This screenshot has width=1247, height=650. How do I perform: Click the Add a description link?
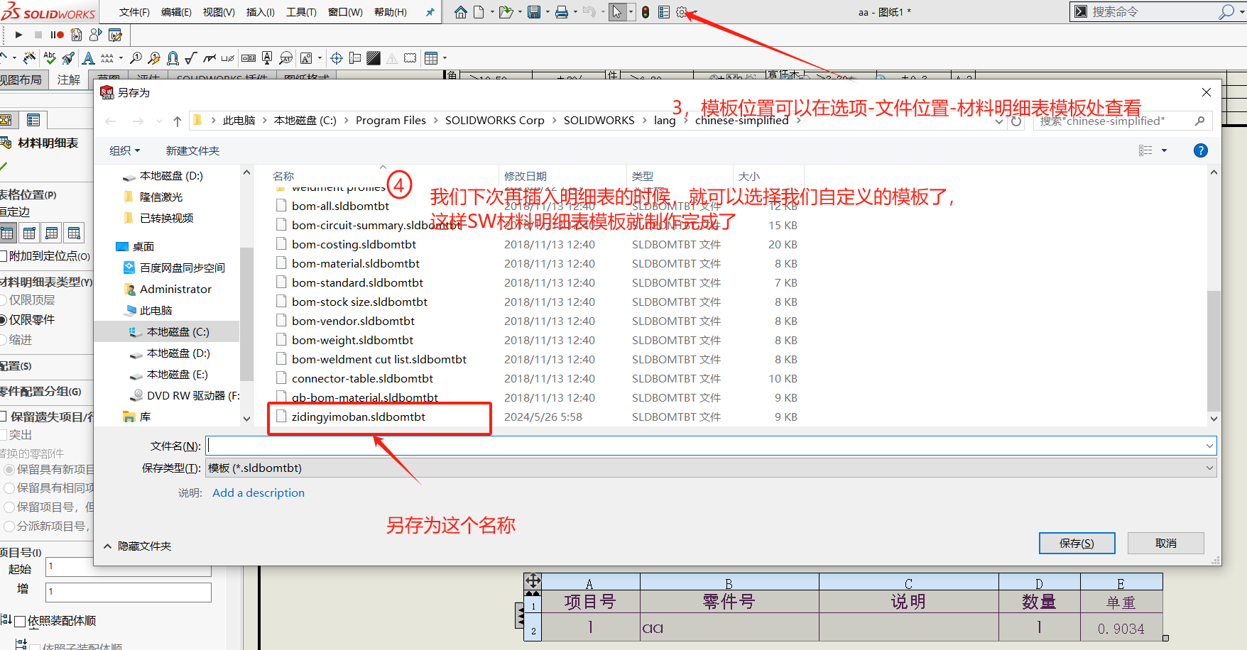coord(258,492)
